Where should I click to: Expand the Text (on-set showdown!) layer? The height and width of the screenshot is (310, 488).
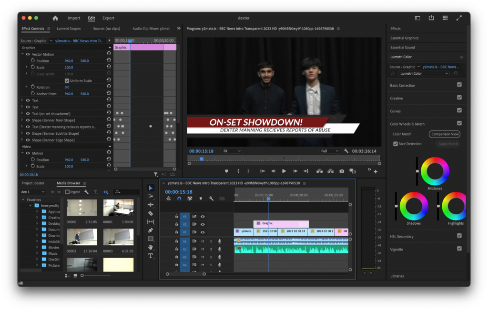click(22, 113)
